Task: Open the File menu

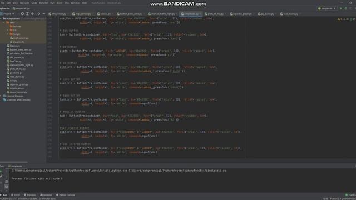Action: 2,3
